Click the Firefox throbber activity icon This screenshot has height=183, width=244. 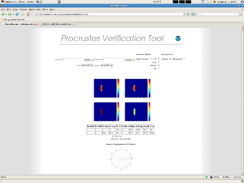click(242, 9)
